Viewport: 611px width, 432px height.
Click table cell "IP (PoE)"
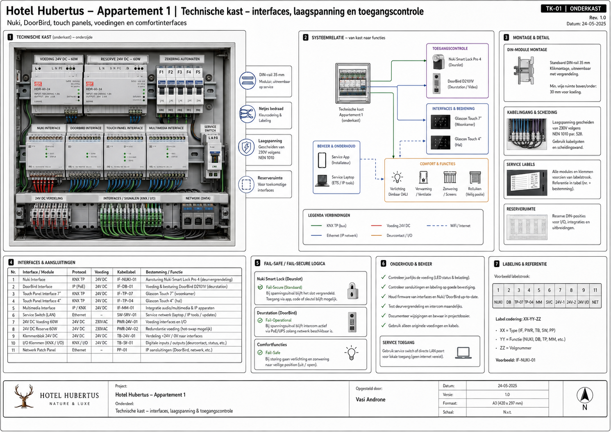coord(79,287)
